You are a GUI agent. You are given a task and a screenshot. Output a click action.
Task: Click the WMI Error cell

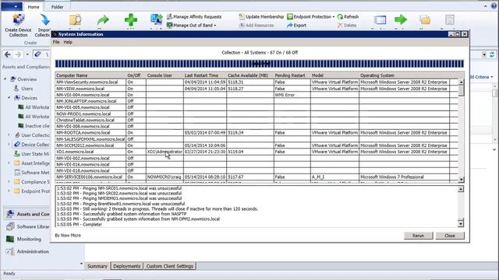292,95
